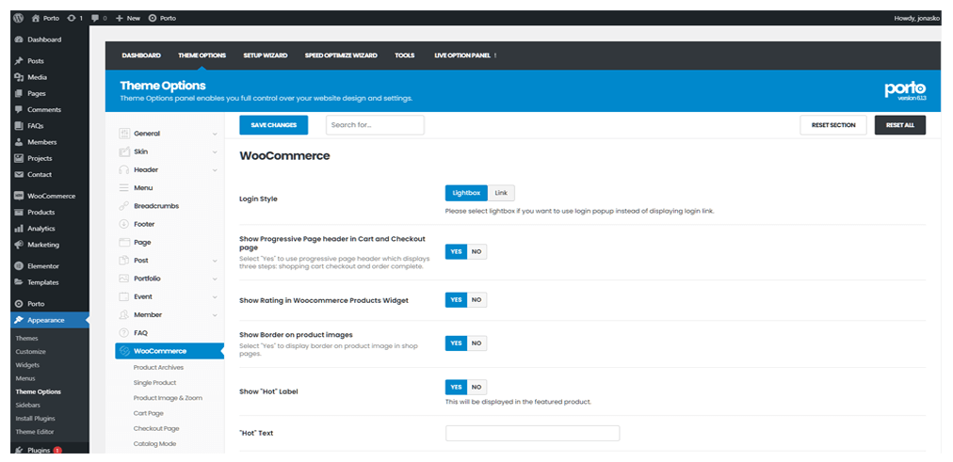The width and height of the screenshot is (953, 462).
Task: Click the Comments icon in sidebar
Action: pyautogui.click(x=19, y=110)
